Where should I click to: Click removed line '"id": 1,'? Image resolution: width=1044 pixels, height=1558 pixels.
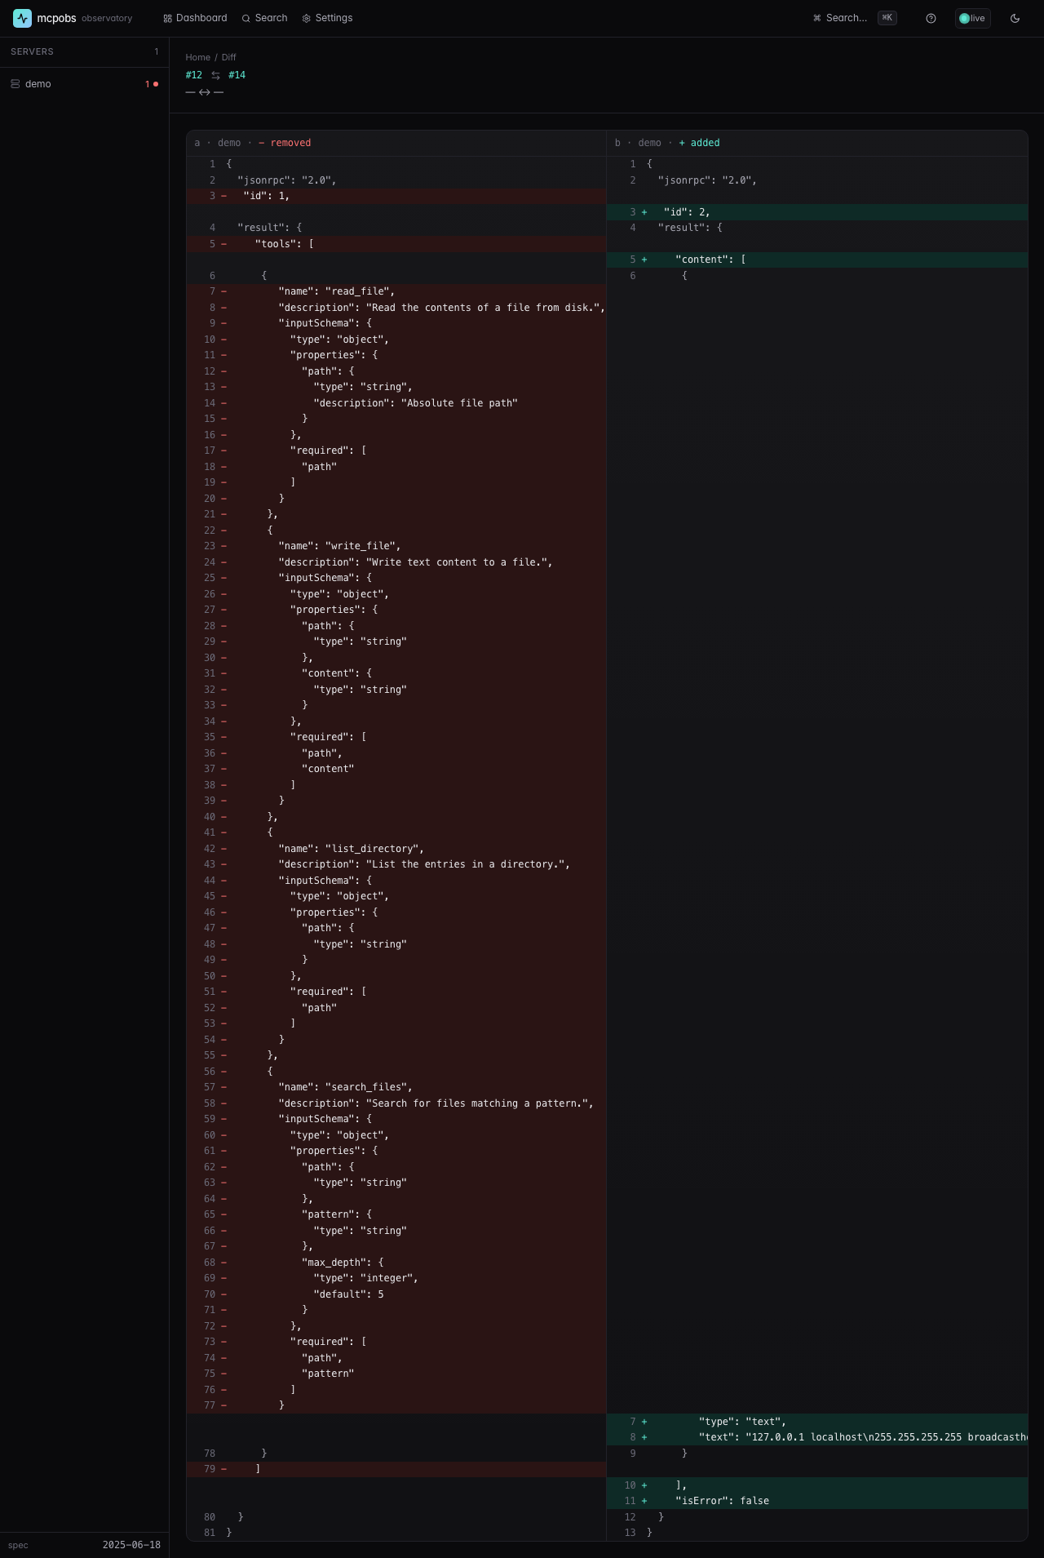tap(396, 196)
